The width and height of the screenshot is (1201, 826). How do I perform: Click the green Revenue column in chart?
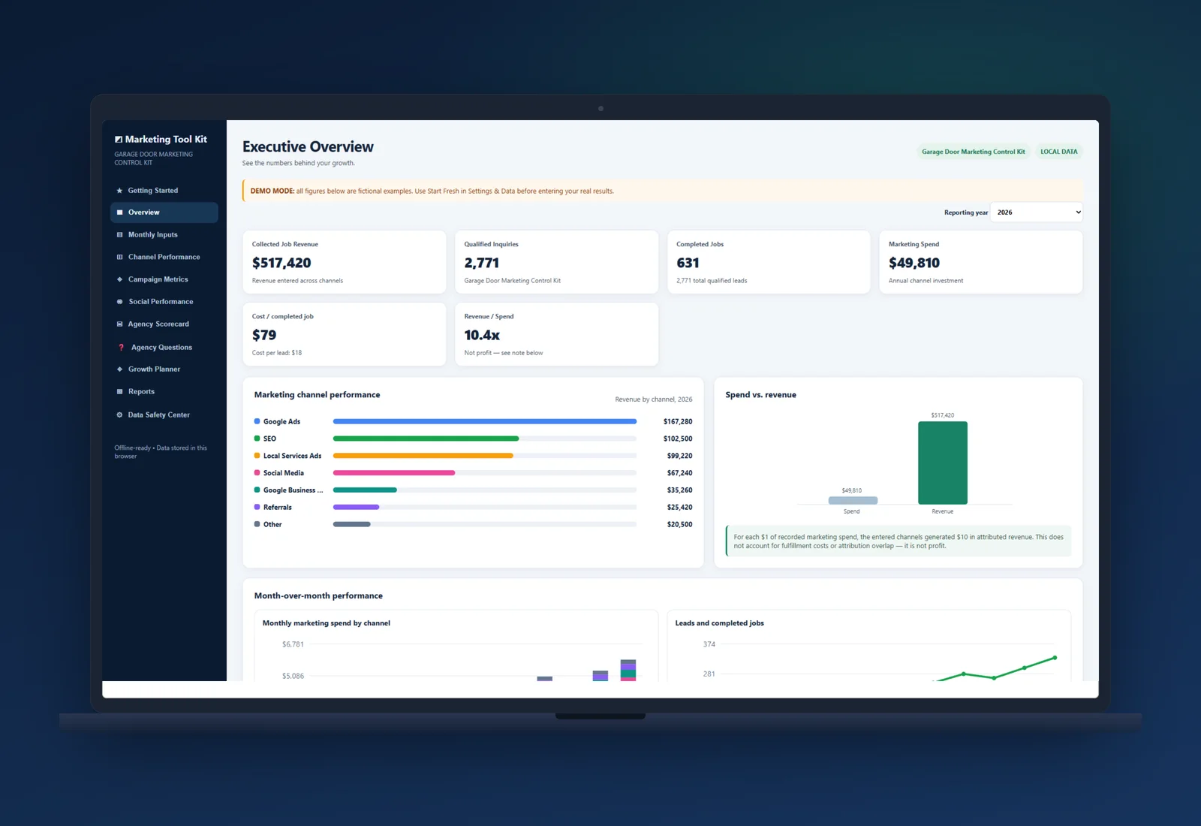[x=943, y=463]
